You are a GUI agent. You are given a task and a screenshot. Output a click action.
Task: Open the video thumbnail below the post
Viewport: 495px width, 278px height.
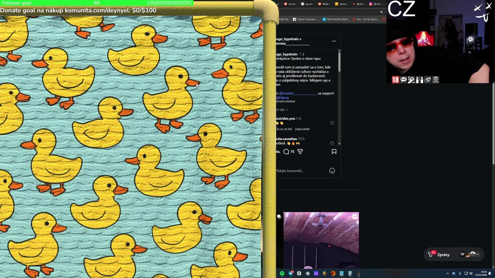click(321, 240)
